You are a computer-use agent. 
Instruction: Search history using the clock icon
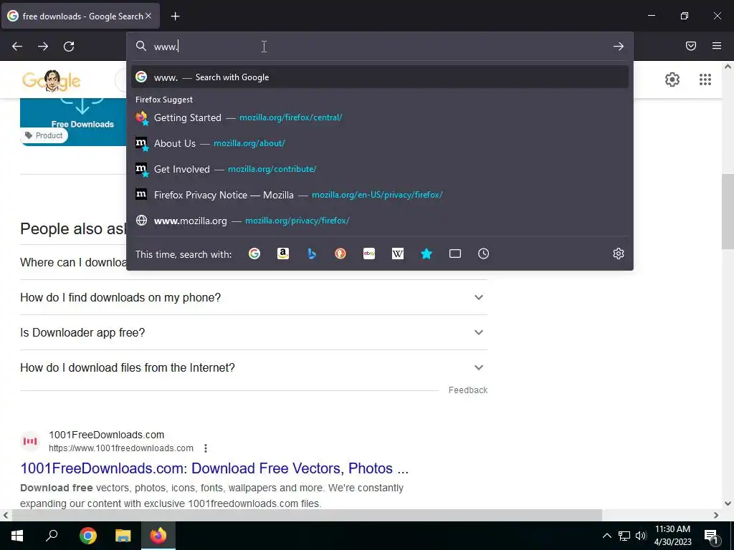484,254
